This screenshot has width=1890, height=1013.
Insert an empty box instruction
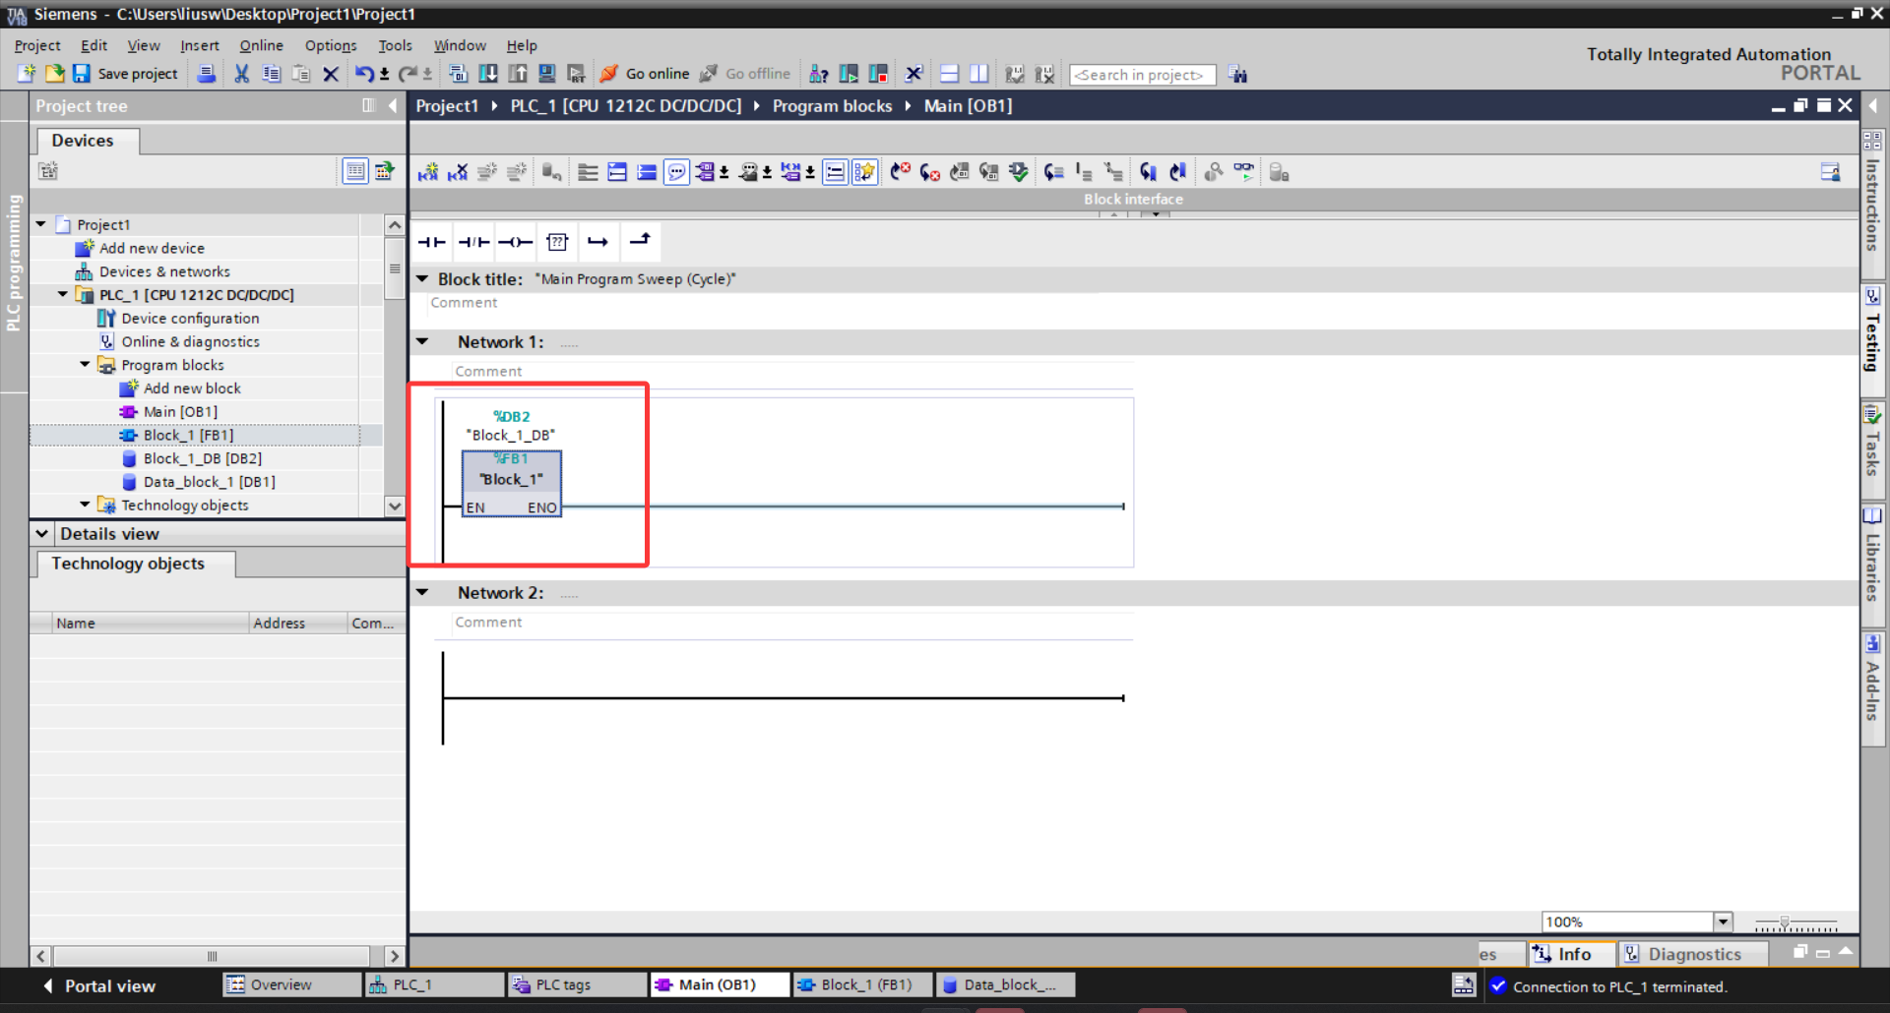[x=557, y=242]
